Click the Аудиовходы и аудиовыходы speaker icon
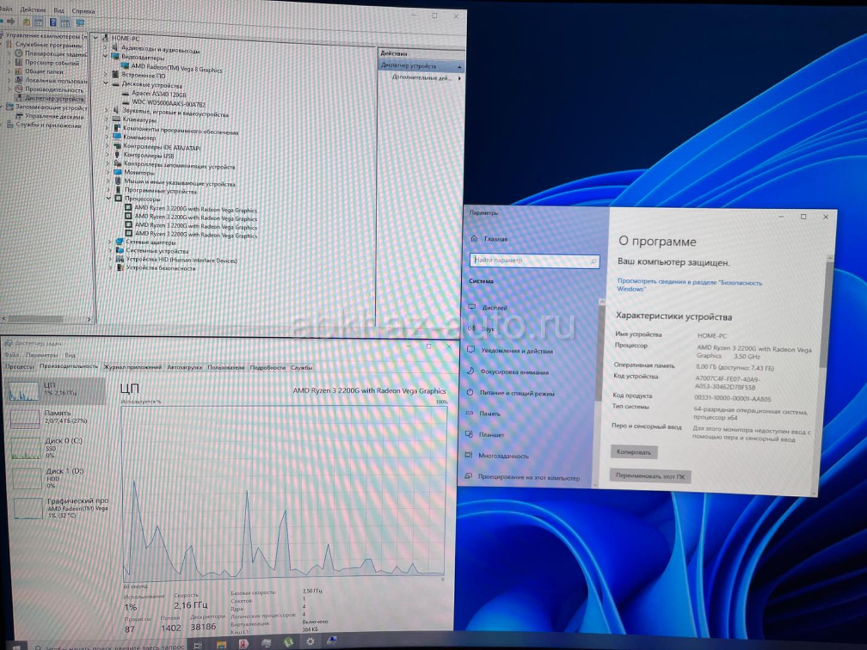 pyautogui.click(x=114, y=48)
